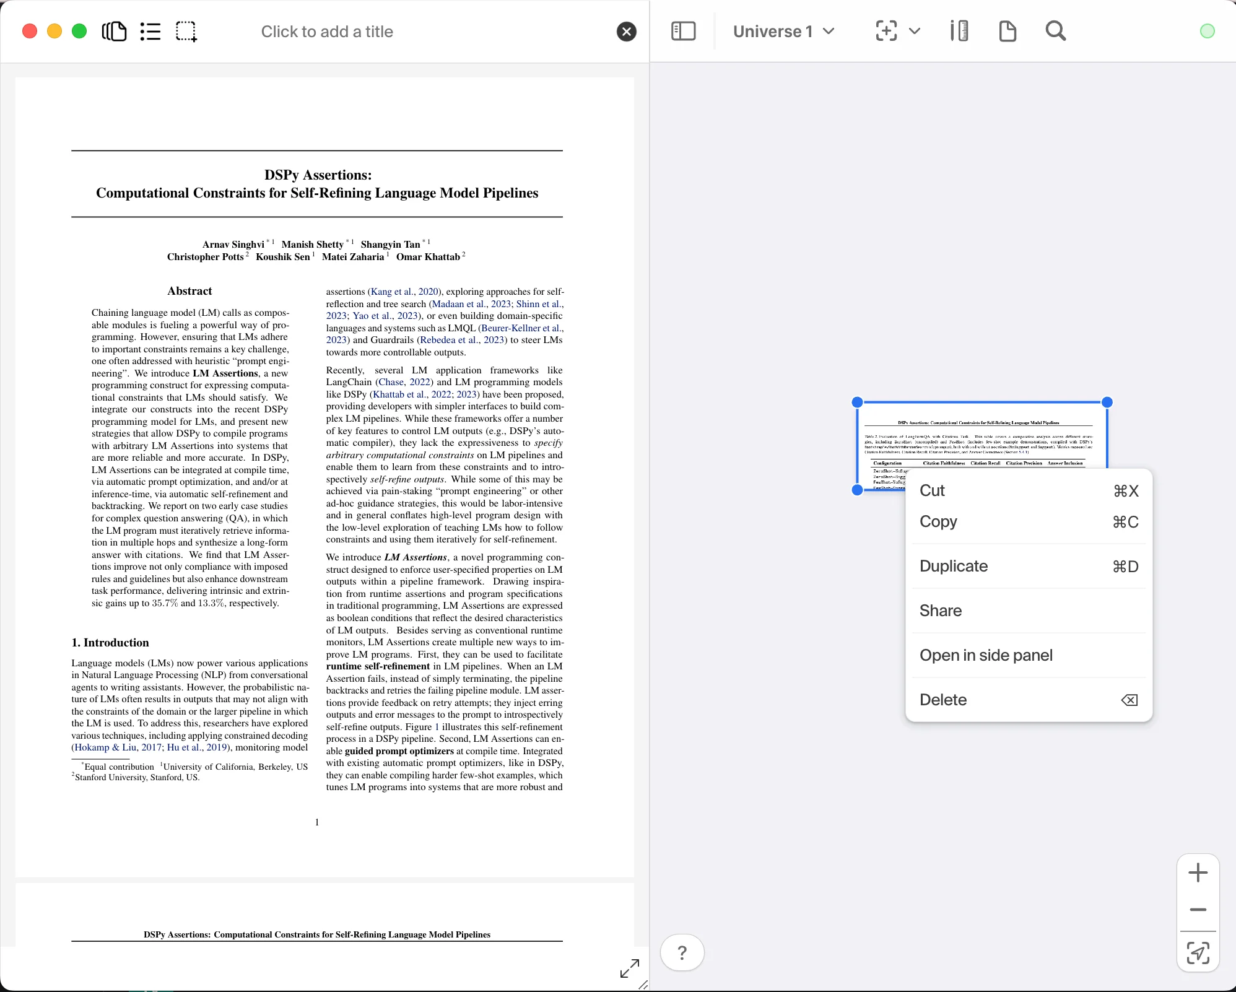Select the pen and ruler drawing tools icon

click(957, 31)
